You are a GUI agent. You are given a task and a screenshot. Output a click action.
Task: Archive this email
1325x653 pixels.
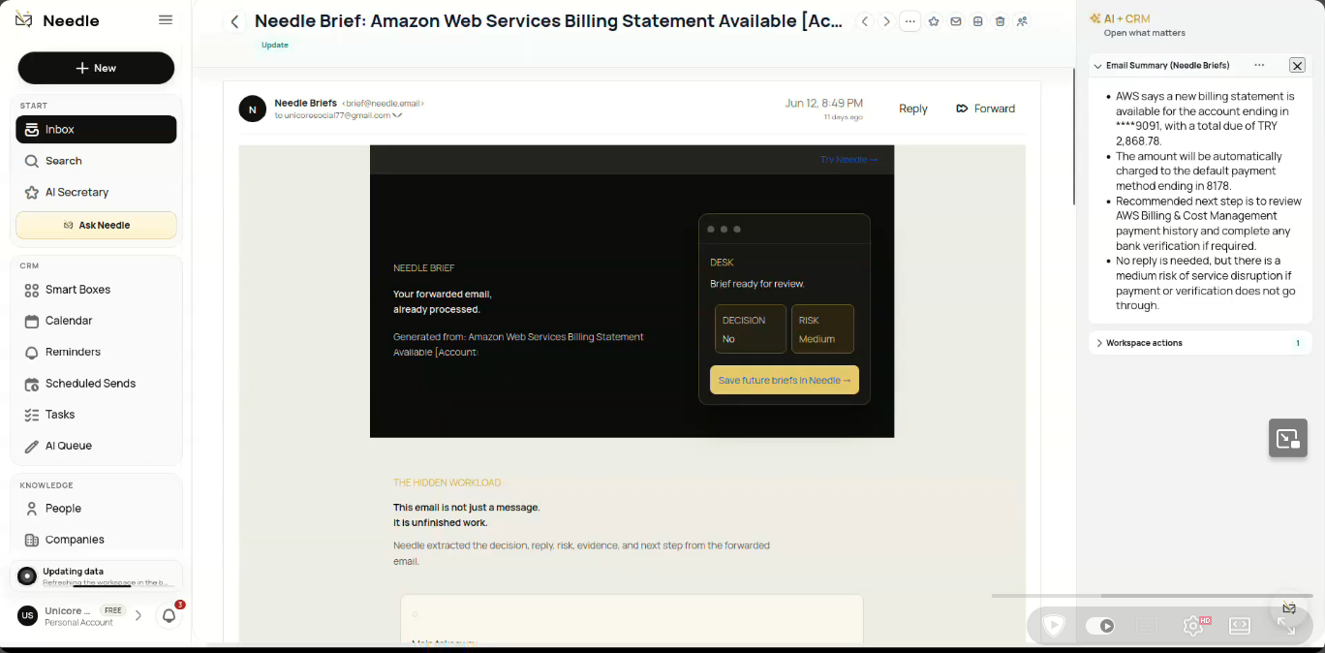(978, 21)
